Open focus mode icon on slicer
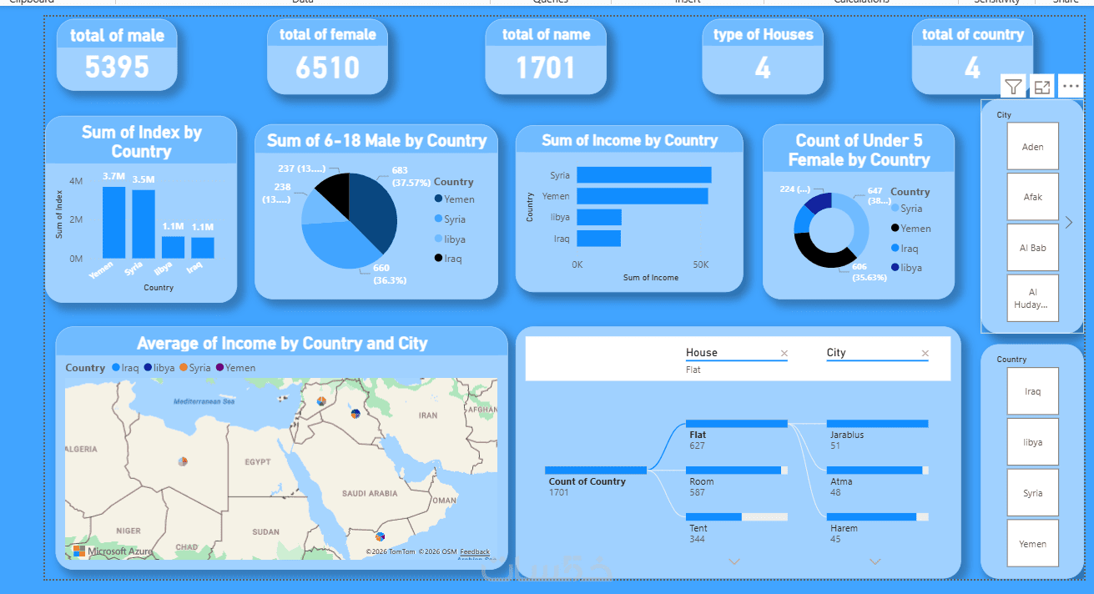1094x594 pixels. point(1041,86)
